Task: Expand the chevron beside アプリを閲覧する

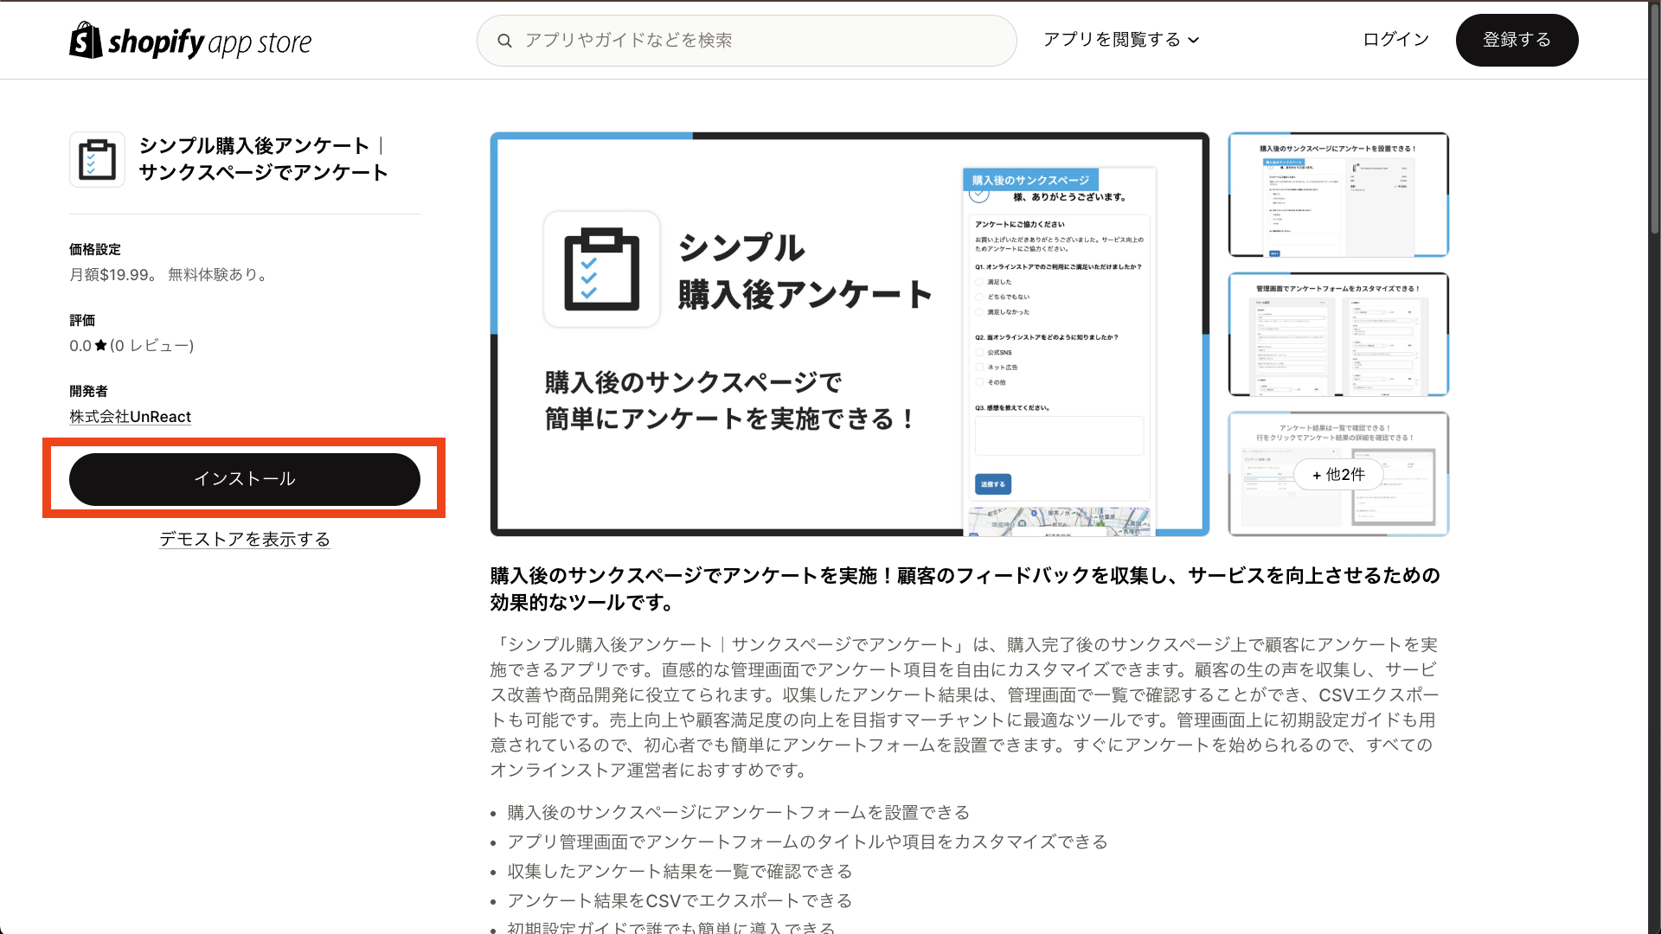Action: click(x=1196, y=40)
